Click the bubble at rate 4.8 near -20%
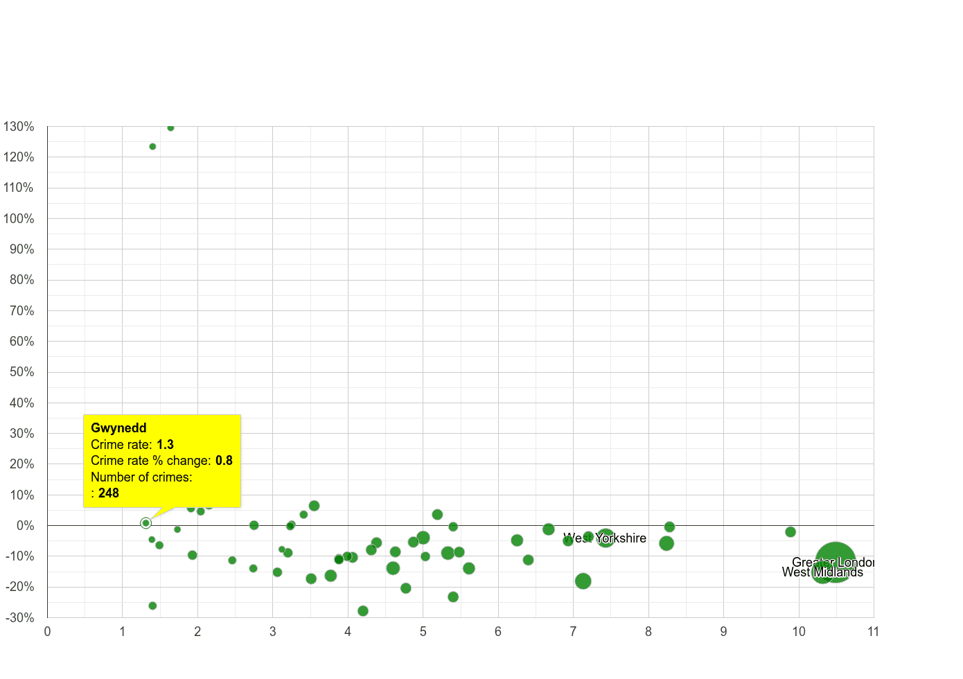Image resolution: width=963 pixels, height=679 pixels. (406, 588)
